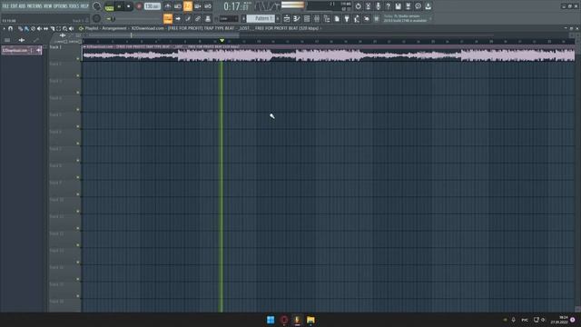Click the save project floppy icon
This screenshot has height=327, width=581.
(398, 6)
